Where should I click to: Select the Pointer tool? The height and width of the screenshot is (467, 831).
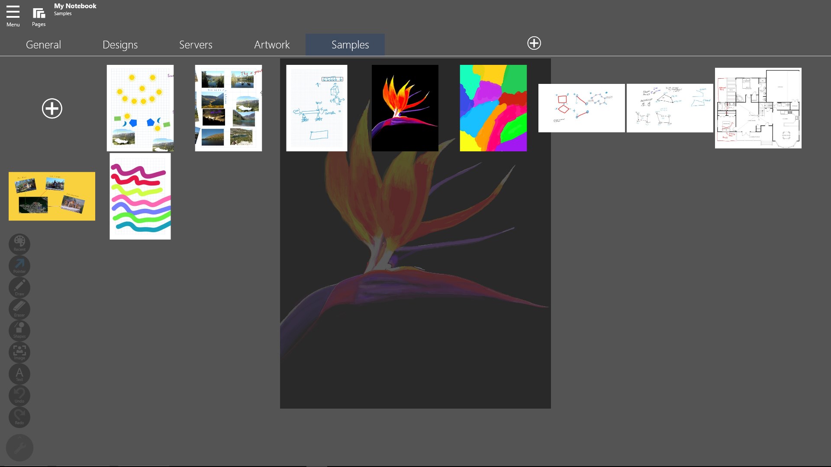pos(19,265)
